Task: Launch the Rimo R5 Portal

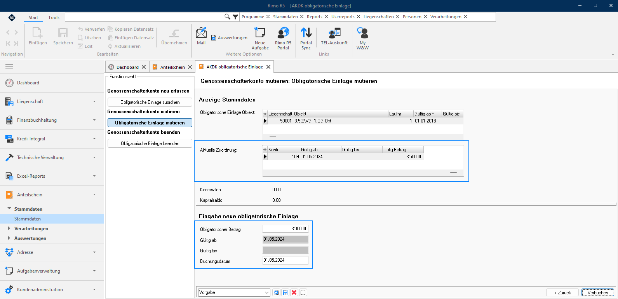Action: 283,38
